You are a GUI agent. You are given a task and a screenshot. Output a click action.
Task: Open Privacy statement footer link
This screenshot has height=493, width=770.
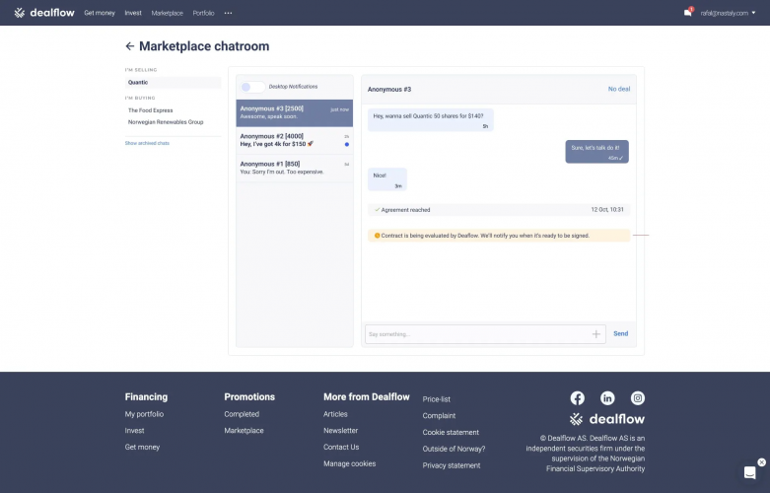pos(452,465)
